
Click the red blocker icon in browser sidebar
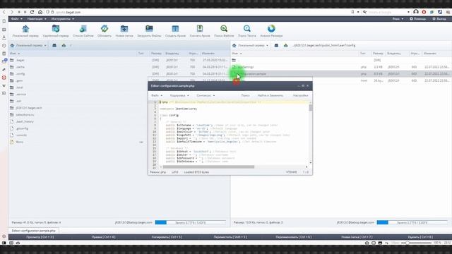click(x=4, y=78)
